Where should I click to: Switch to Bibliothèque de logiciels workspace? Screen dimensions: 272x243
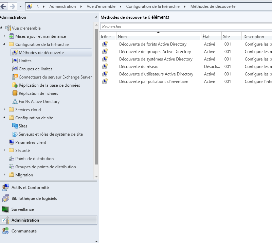coord(34,198)
